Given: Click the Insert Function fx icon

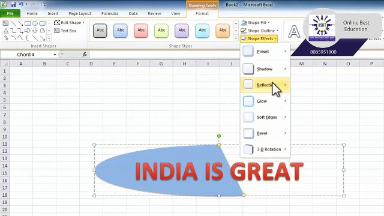Looking at the screenshot, I should pyautogui.click(x=85, y=55).
